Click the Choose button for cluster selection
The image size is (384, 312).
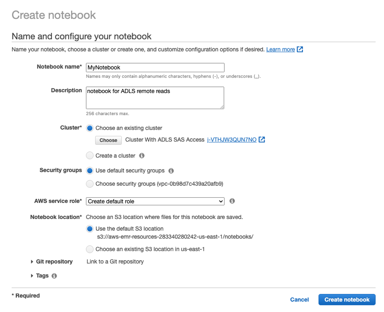pos(108,140)
